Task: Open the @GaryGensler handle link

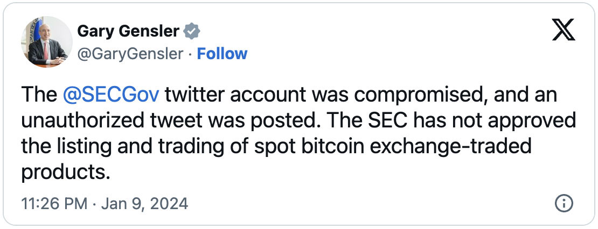Action: (x=130, y=54)
